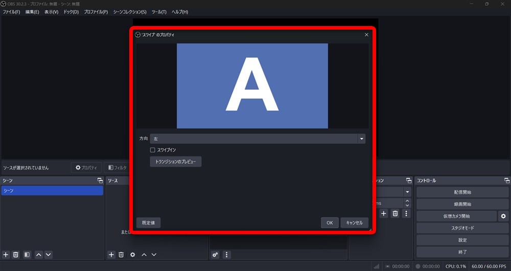Open the ツール(T) menu

159,12
